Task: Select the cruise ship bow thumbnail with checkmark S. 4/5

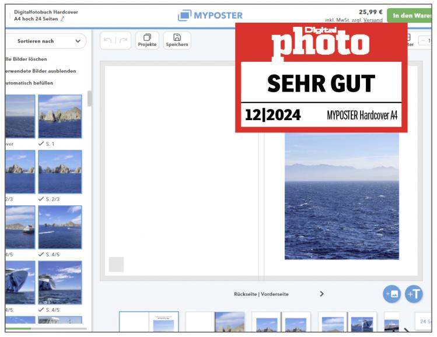Action: point(60,282)
